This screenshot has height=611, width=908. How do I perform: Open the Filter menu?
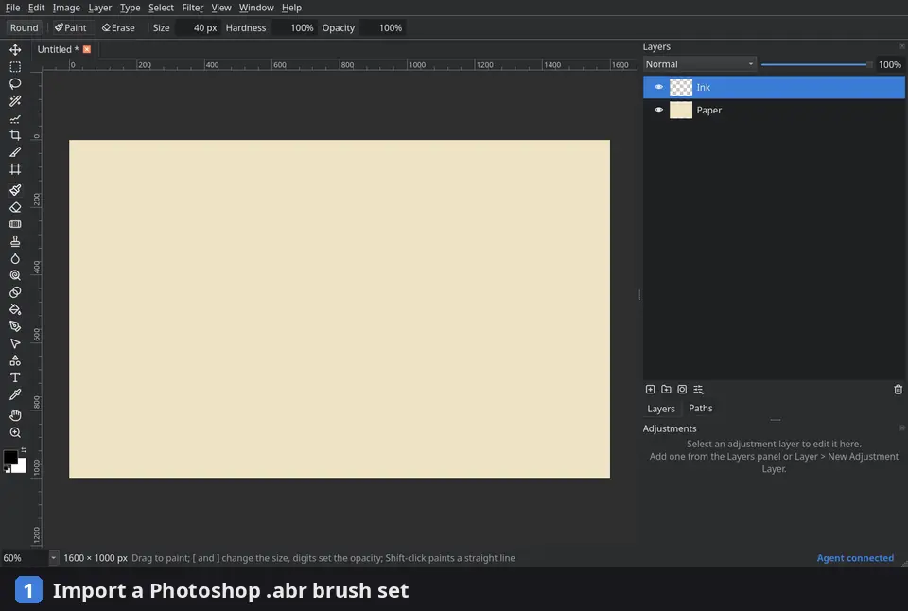[192, 8]
